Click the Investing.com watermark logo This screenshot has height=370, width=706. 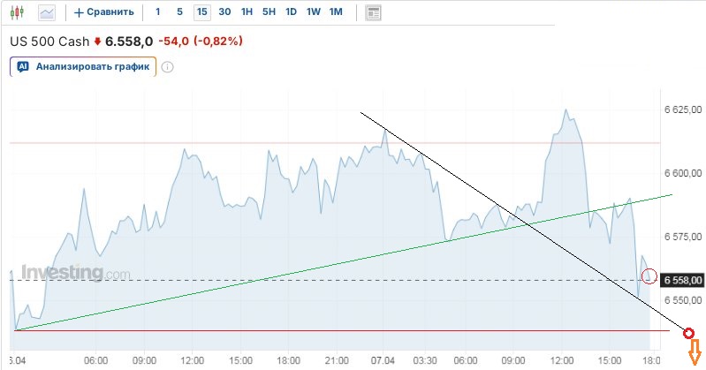[75, 272]
